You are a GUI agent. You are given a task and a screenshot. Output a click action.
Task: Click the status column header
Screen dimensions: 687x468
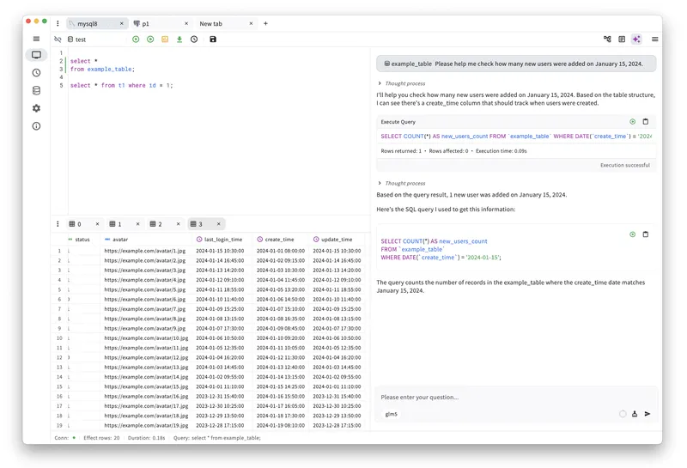82,240
